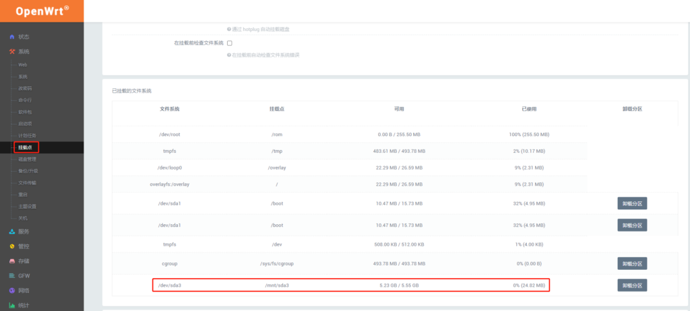Click the tools icon beside 系统
This screenshot has height=311, width=690.
[11, 52]
